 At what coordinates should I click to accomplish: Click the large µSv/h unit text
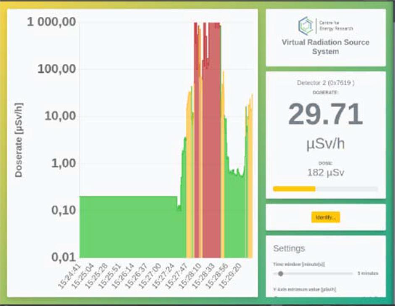(x=326, y=144)
